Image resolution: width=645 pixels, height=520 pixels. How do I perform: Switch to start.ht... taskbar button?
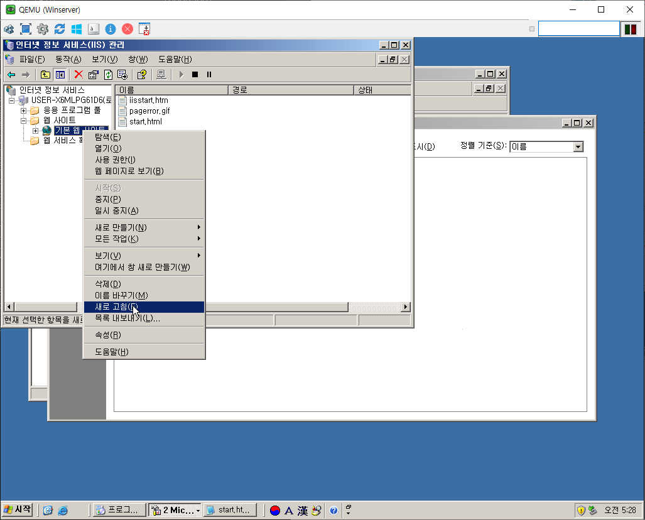(230, 510)
